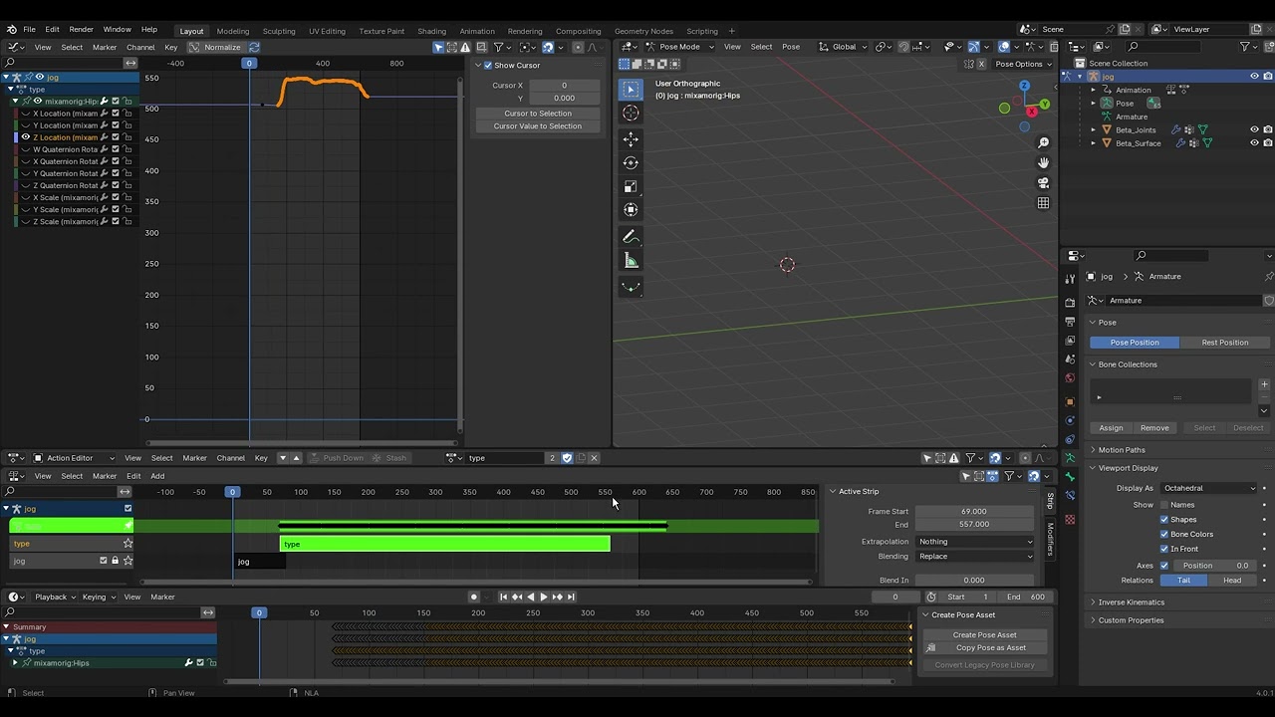Open the Action Editor mode dropdown
This screenshot has height=717, width=1275.
75,458
